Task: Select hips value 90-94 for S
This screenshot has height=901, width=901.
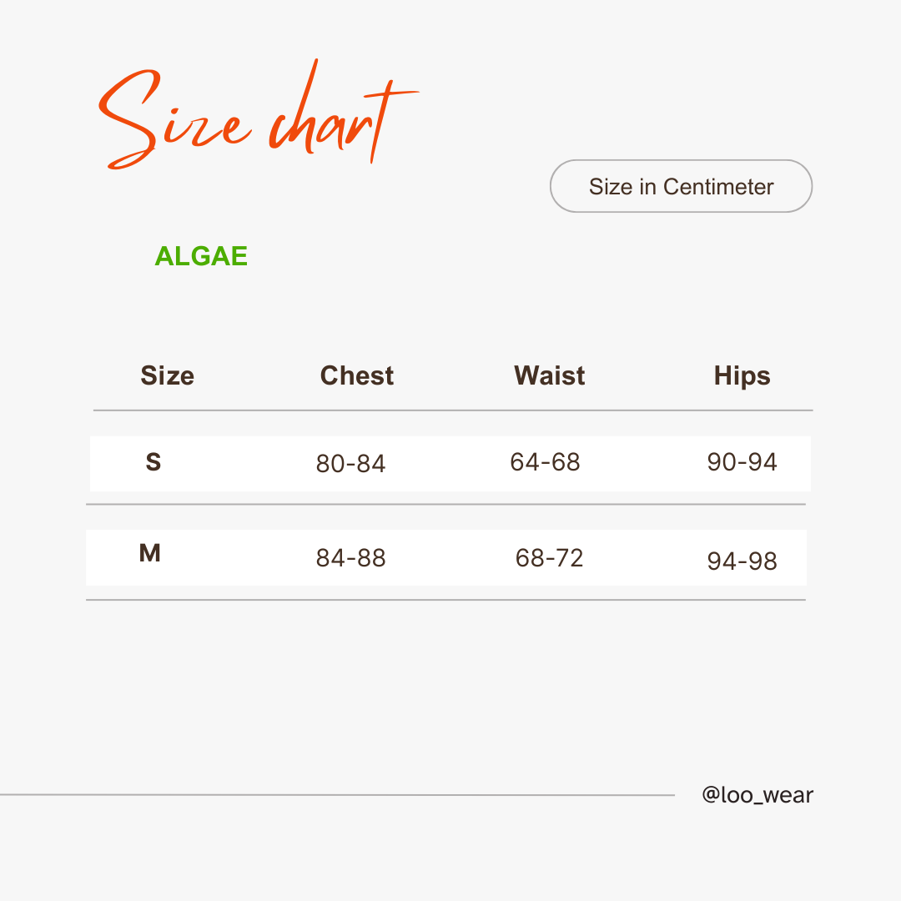Action: coord(742,462)
